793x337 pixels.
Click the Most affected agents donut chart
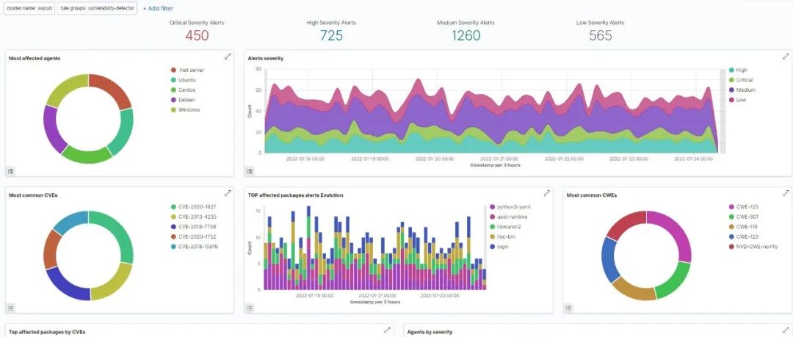[x=88, y=118]
